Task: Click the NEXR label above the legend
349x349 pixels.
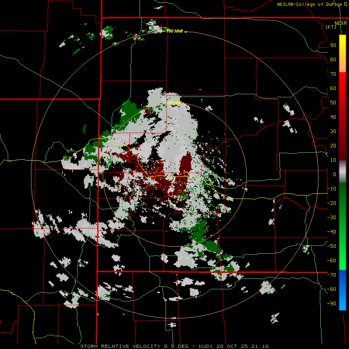Action: (x=341, y=23)
